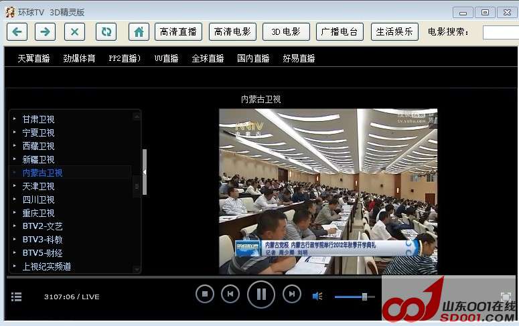
Task: Switch to the 好易直播 tab
Action: pos(299,59)
